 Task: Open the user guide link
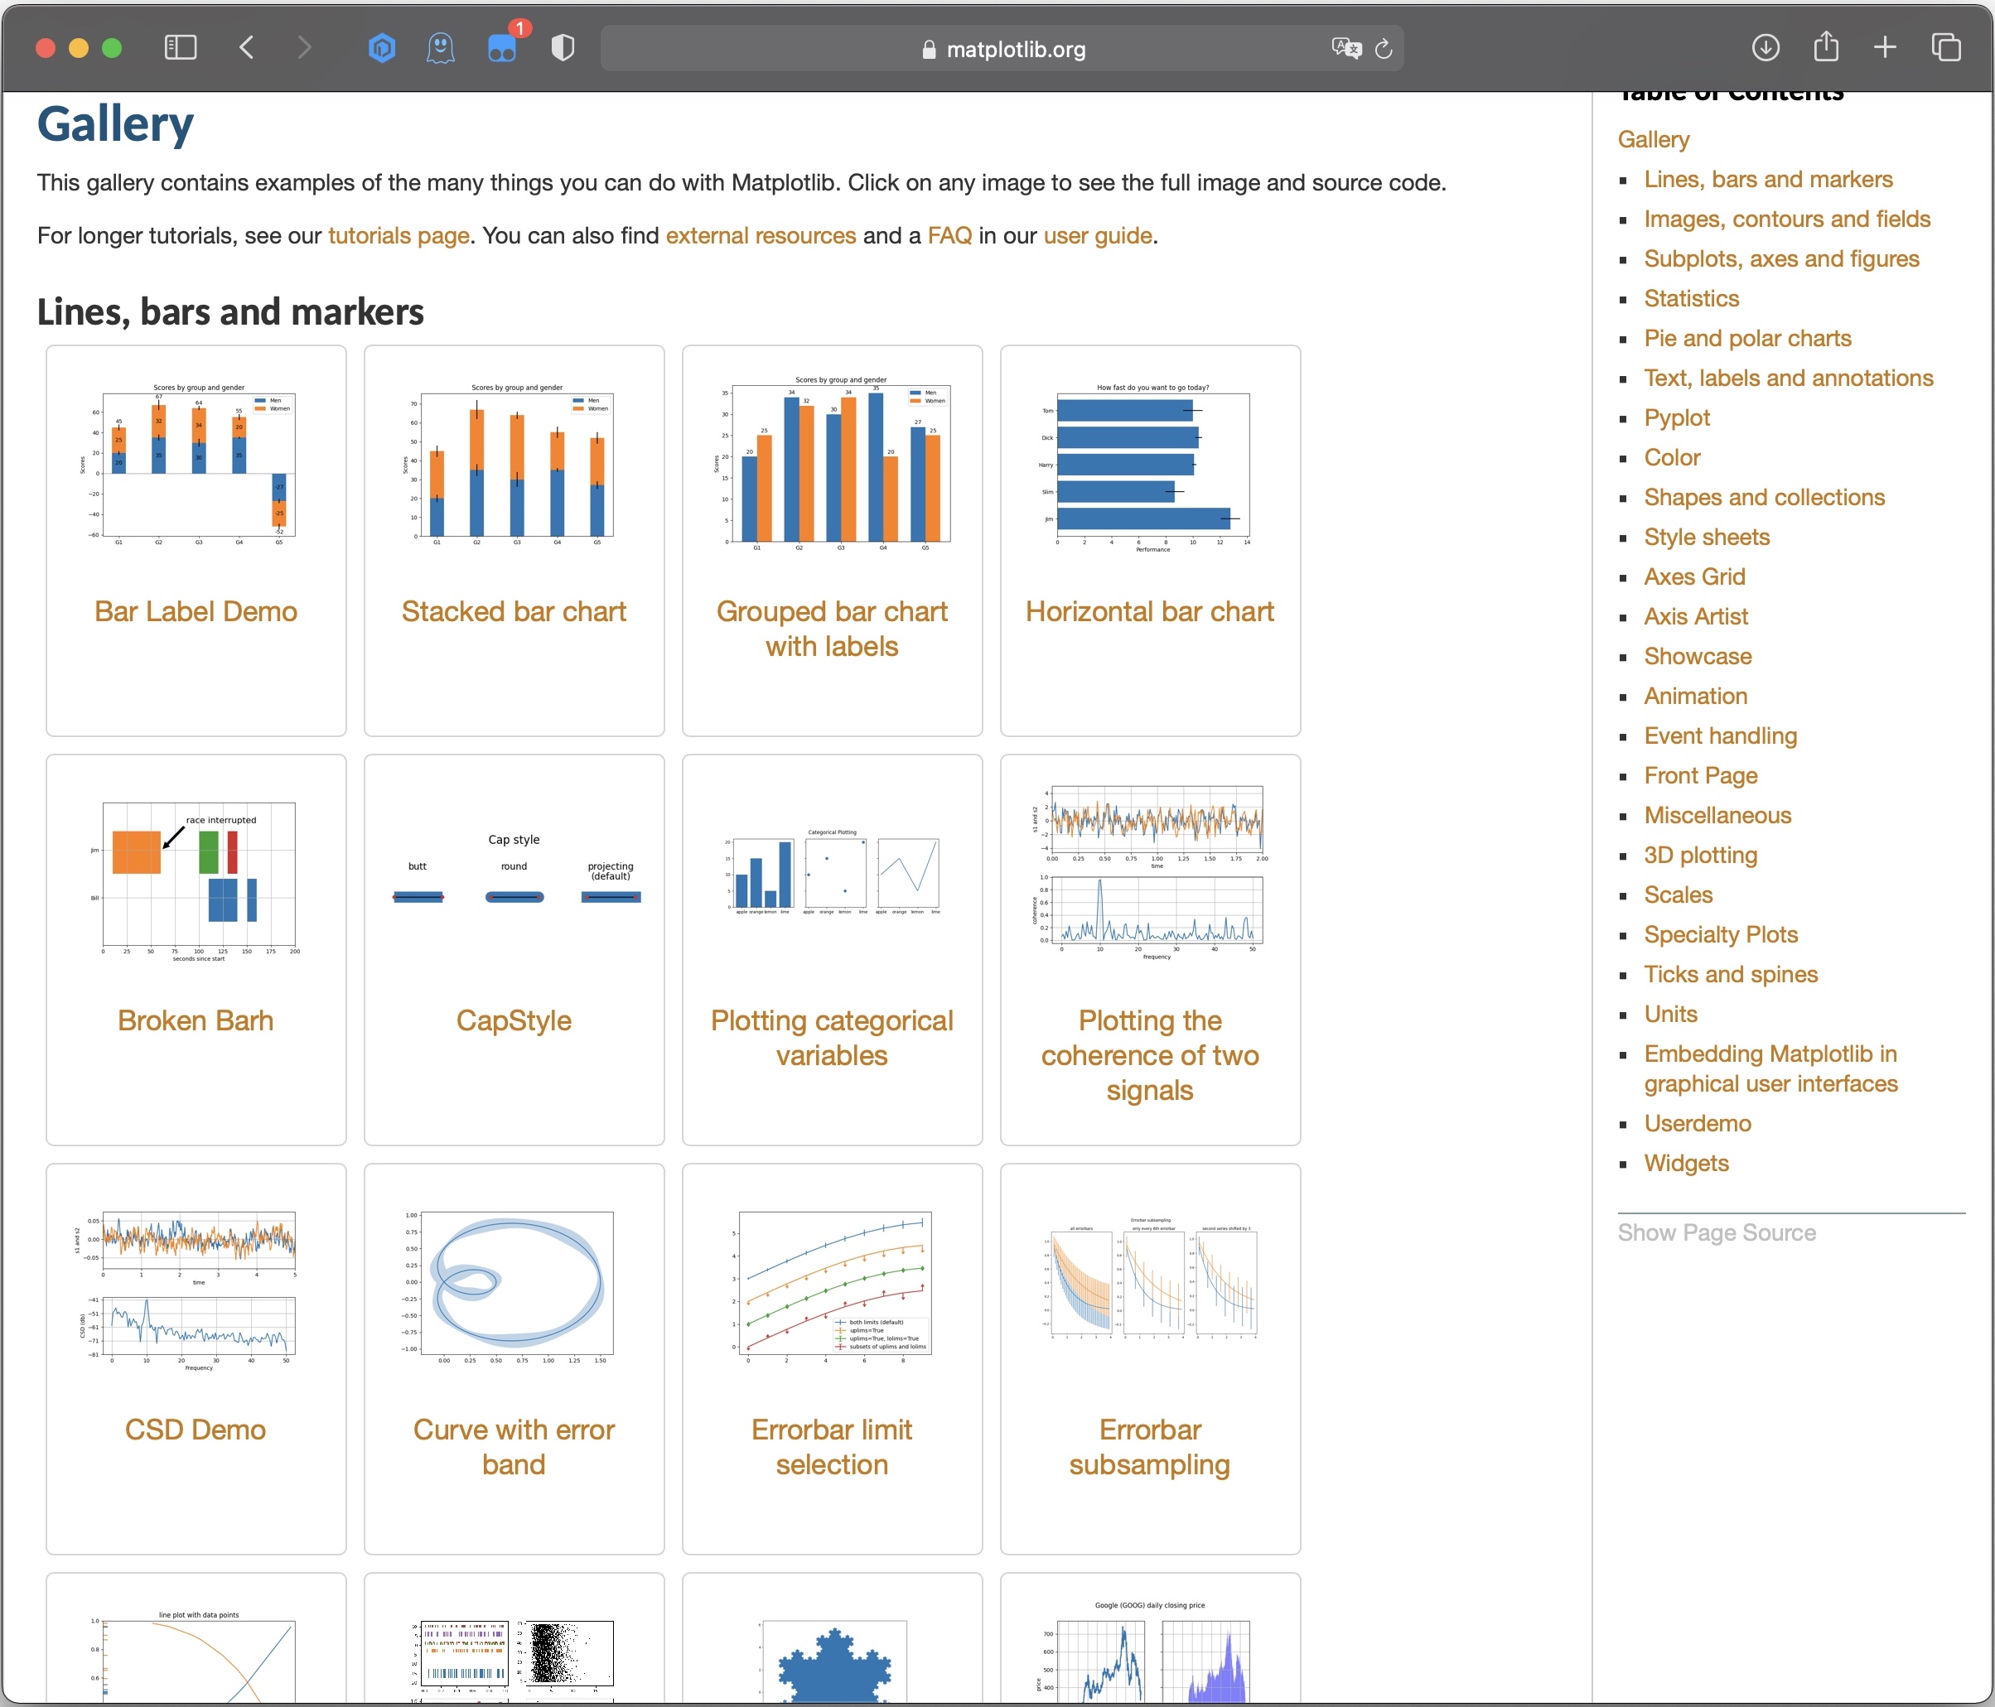1098,236
